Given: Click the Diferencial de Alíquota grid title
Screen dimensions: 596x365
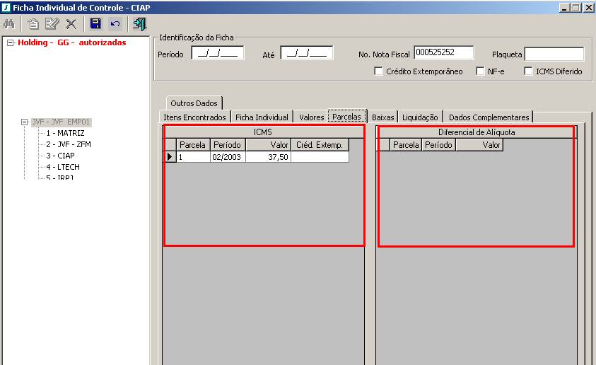Looking at the screenshot, I should tap(477, 132).
